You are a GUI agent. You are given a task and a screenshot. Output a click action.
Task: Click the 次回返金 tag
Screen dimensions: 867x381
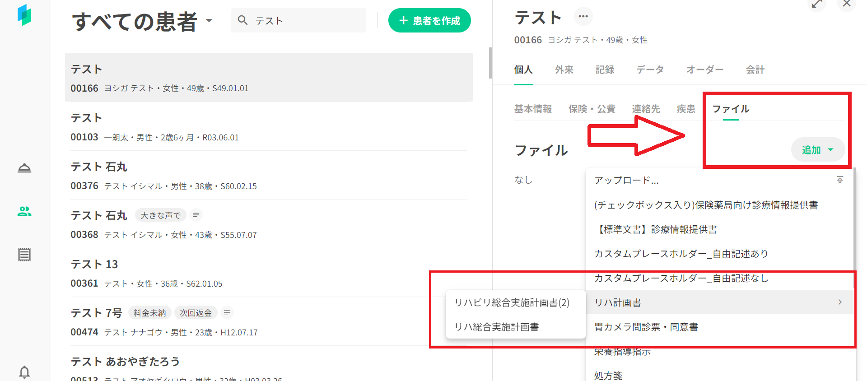coord(196,313)
